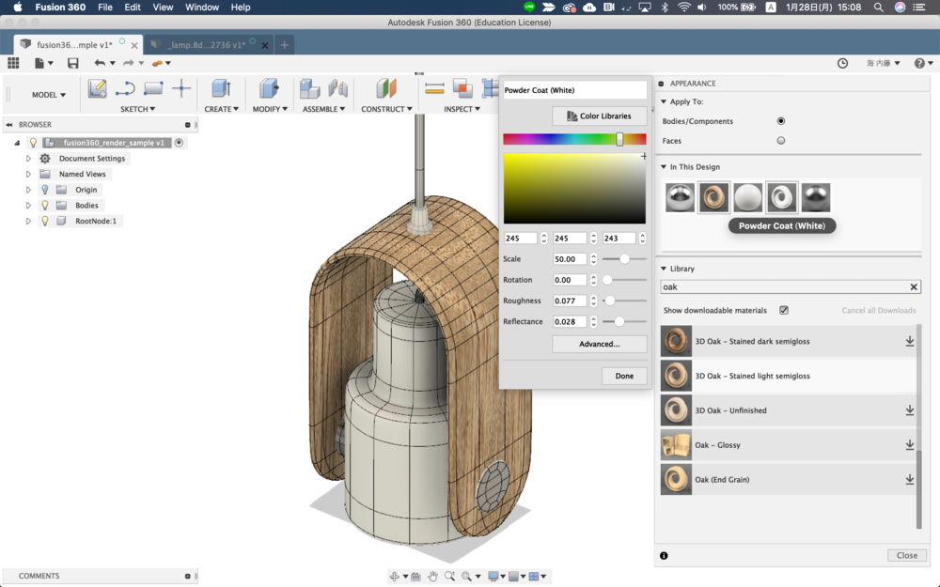
Task: Select the Faces radio button
Action: (x=780, y=141)
